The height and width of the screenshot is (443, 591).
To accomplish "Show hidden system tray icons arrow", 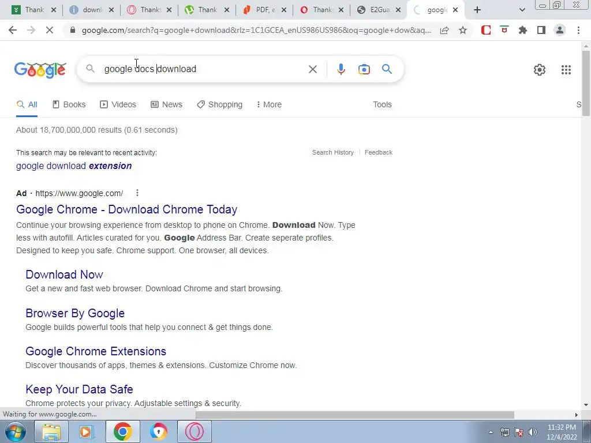I will [x=491, y=432].
